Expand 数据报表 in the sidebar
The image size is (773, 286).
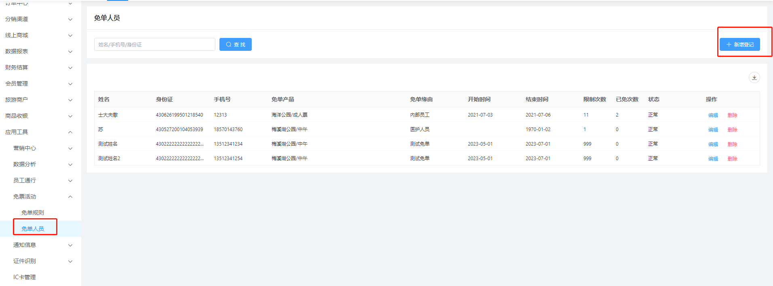point(38,52)
